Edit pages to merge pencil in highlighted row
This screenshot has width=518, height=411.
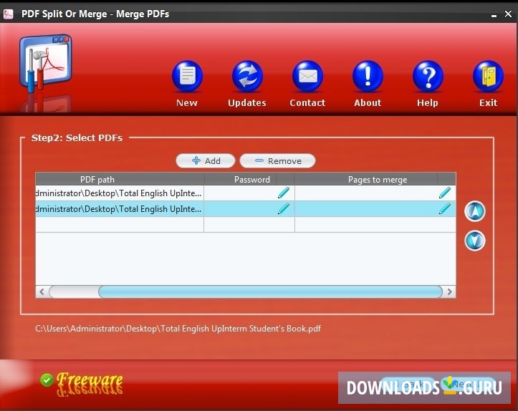(x=445, y=208)
